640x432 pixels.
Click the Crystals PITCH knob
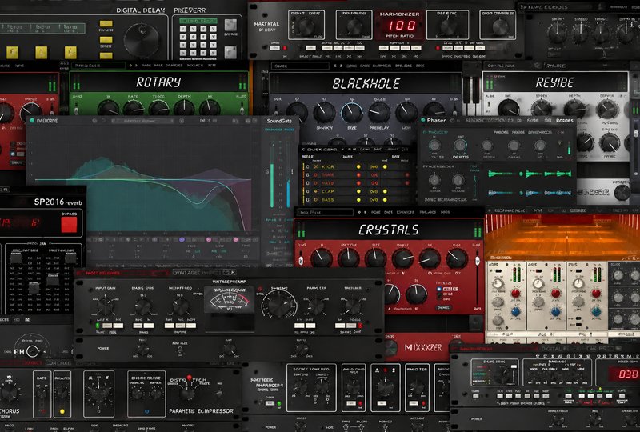pyautogui.click(x=348, y=259)
